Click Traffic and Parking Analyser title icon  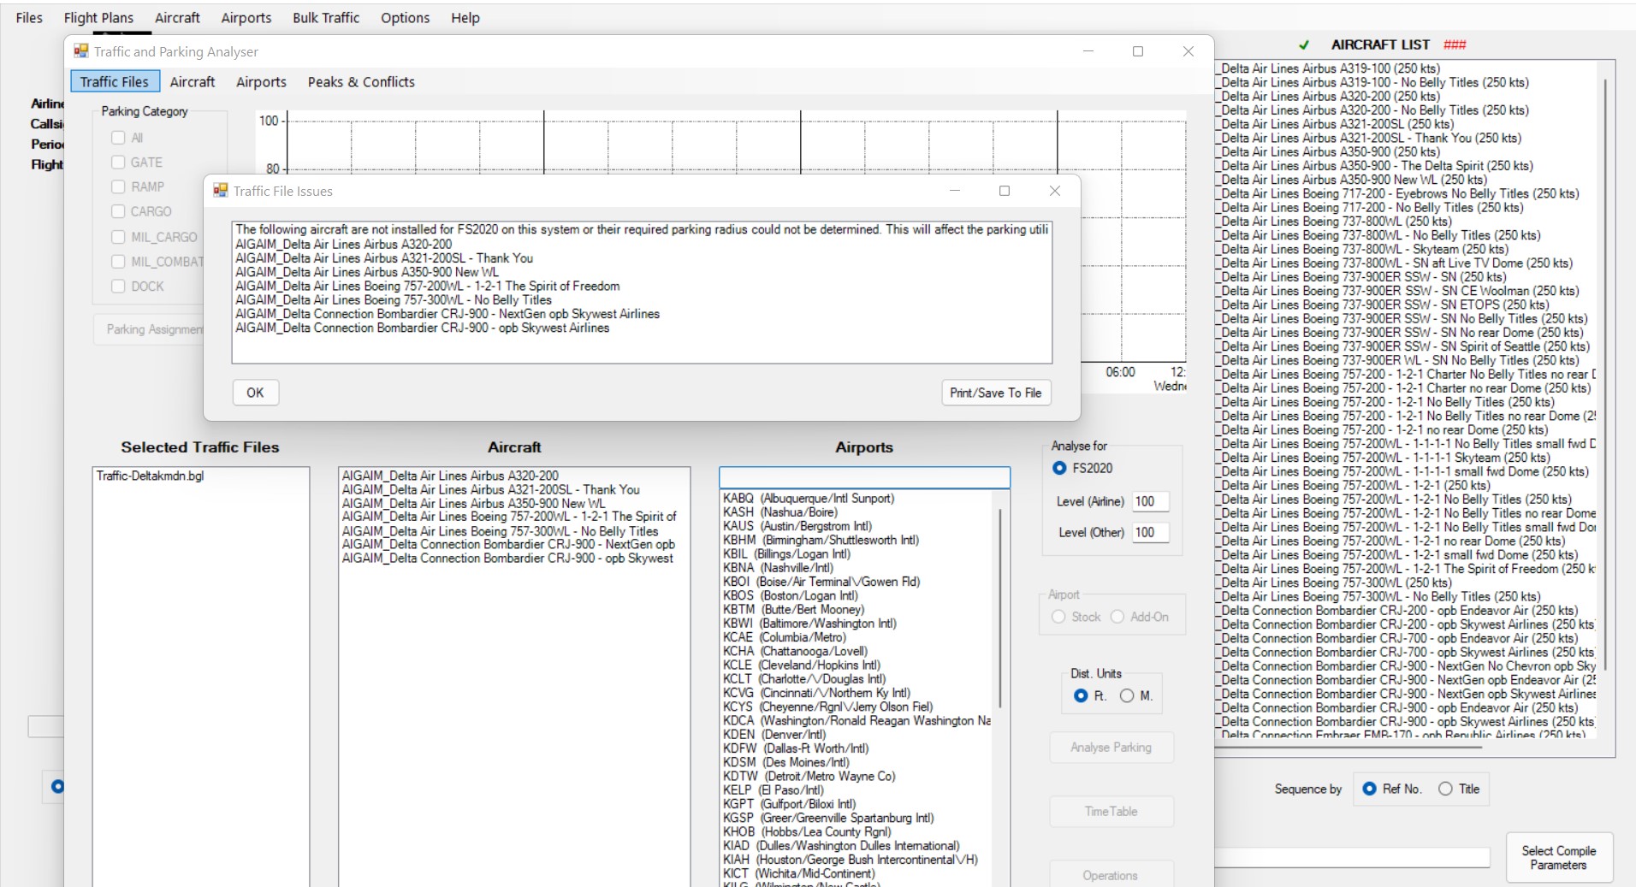pyautogui.click(x=81, y=51)
